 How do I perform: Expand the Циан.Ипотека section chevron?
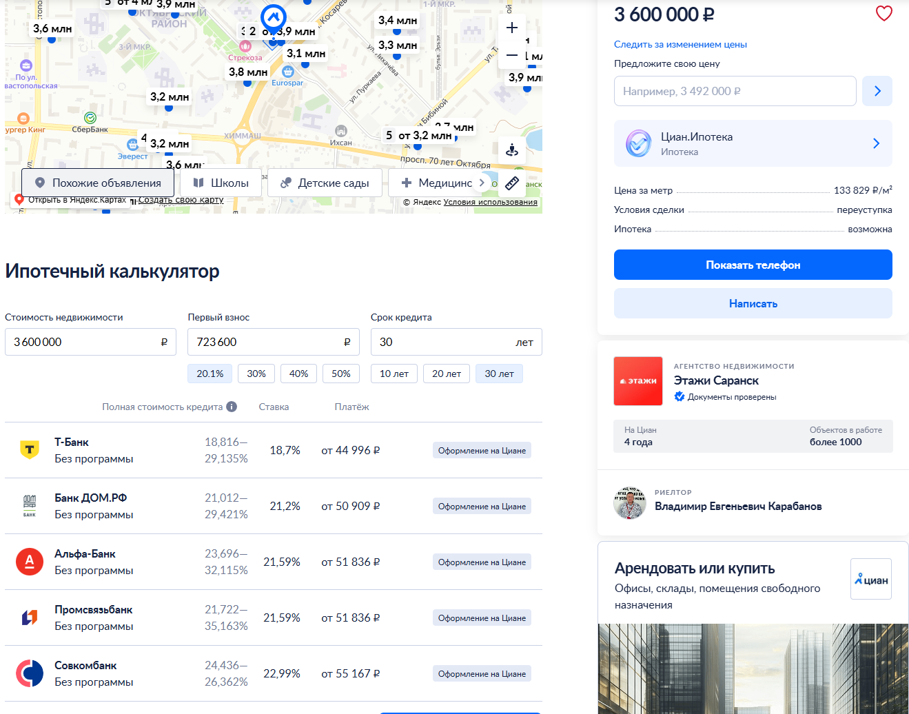coord(877,143)
